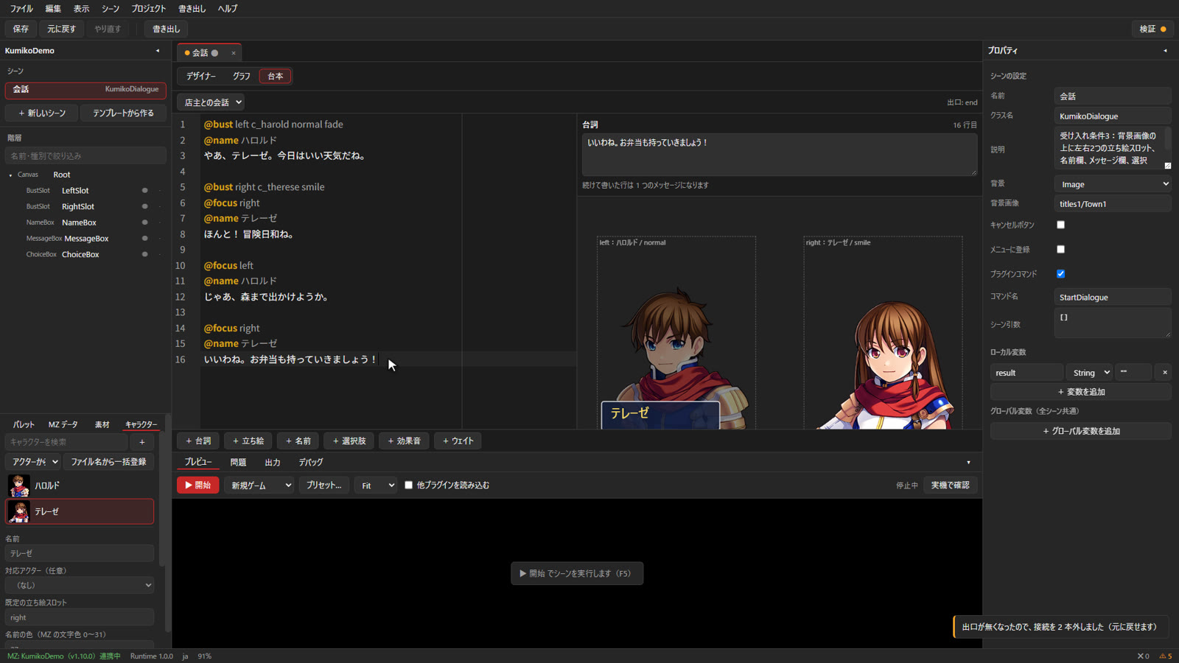
Task: Open the preview panel options caret
Action: point(968,463)
